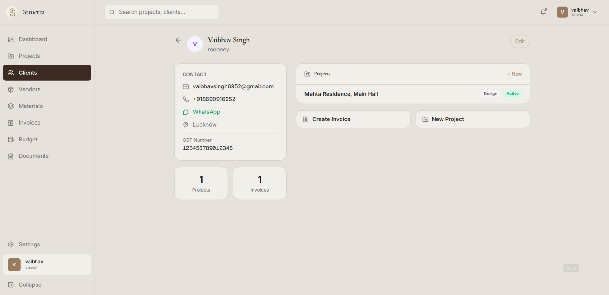Viewport: 609px width, 295px height.
Task: Click the Design tag
Action: click(x=491, y=94)
